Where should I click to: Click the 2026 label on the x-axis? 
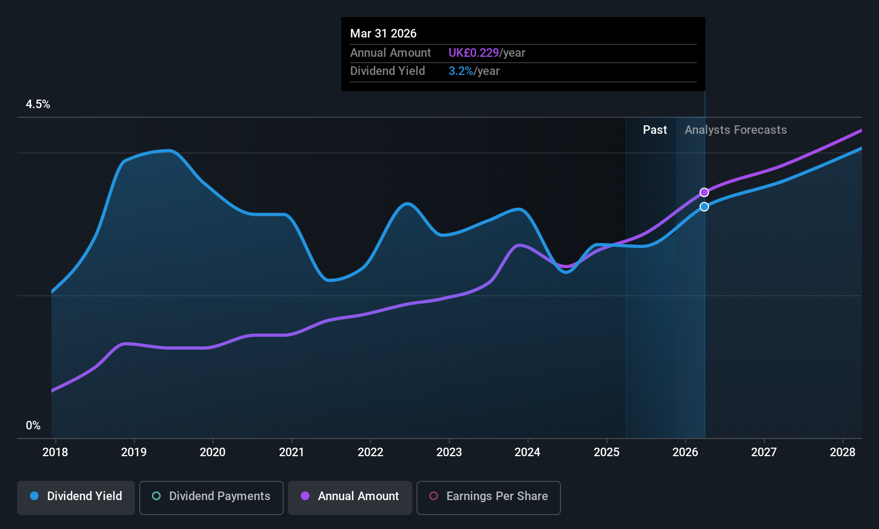point(685,452)
